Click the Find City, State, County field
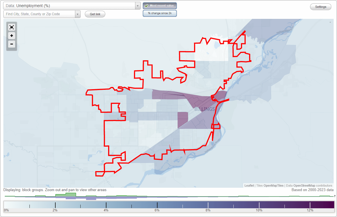 [x=39, y=14]
